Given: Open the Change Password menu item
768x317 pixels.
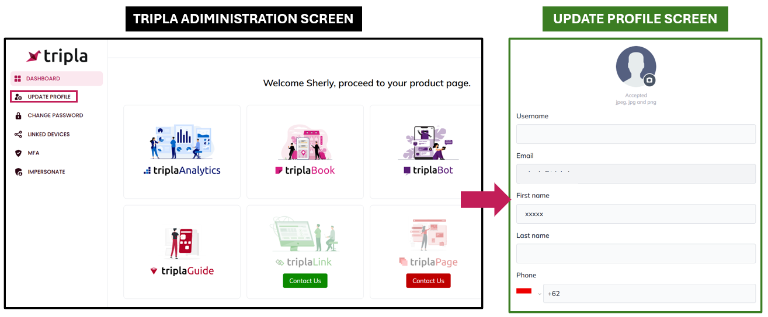Looking at the screenshot, I should coord(55,115).
